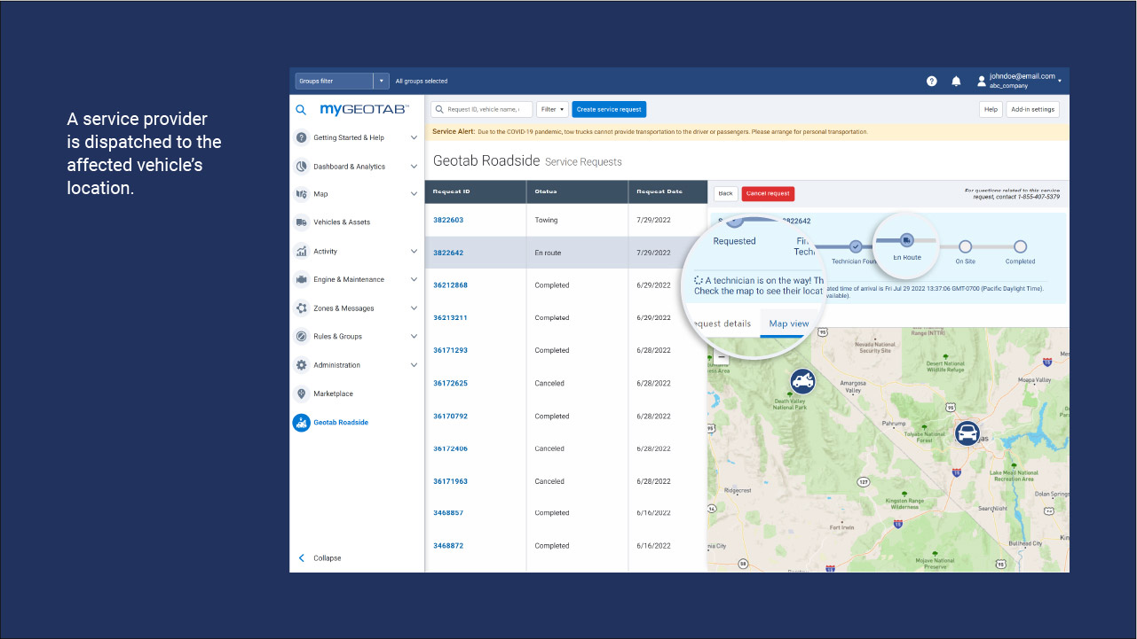The image size is (1137, 639).
Task: Expand the Activity section
Action: click(x=414, y=251)
